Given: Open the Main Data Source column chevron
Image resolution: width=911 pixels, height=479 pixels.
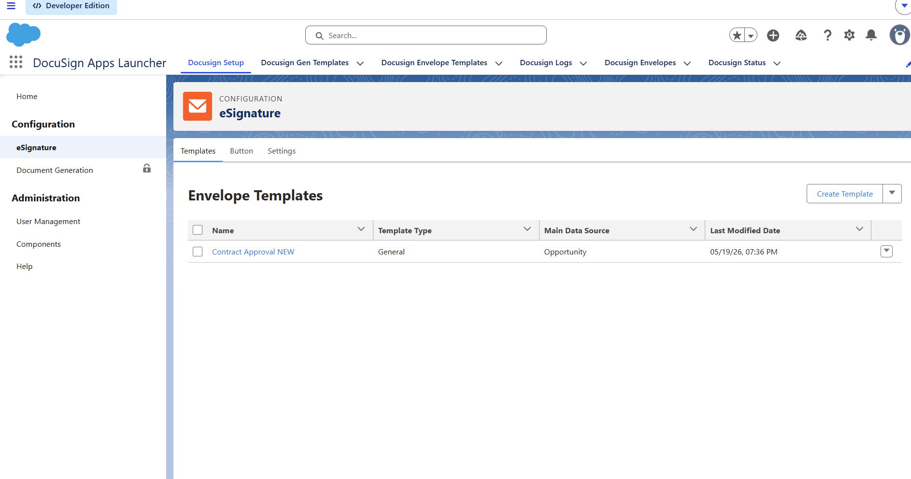Looking at the screenshot, I should pyautogui.click(x=694, y=229).
